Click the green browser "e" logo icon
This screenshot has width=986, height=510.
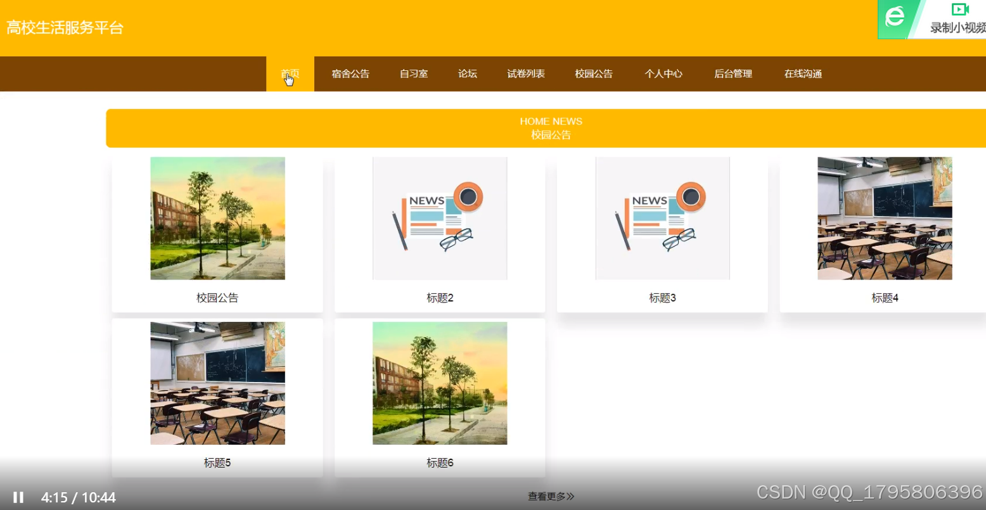(x=895, y=17)
